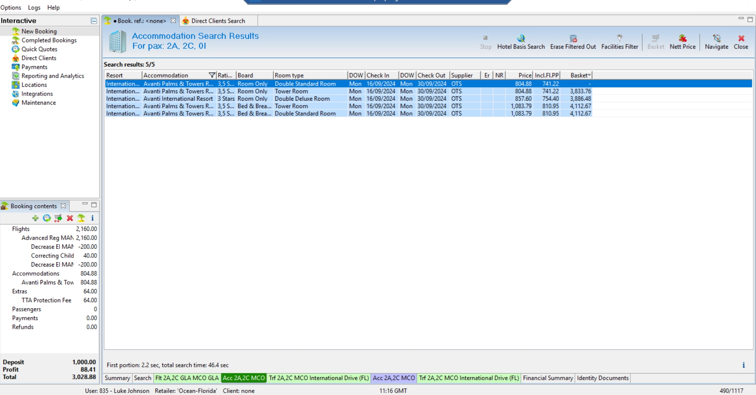The image size is (756, 395).
Task: Switch to the Summary tab
Action: (x=117, y=378)
